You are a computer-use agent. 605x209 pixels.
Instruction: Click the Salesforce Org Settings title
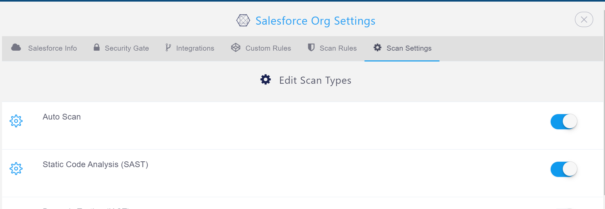point(316,21)
